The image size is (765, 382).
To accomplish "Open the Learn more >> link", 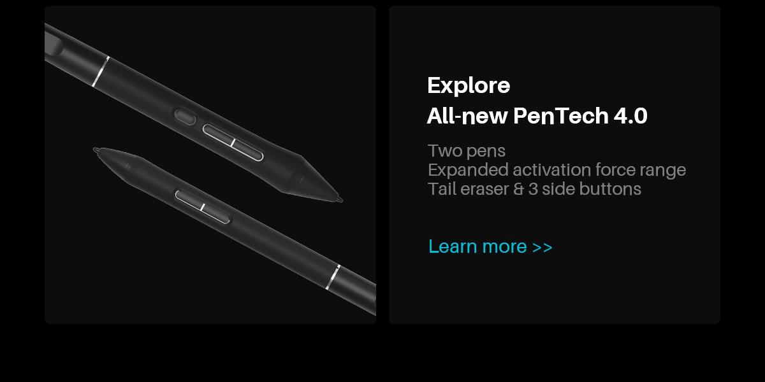I will click(490, 246).
